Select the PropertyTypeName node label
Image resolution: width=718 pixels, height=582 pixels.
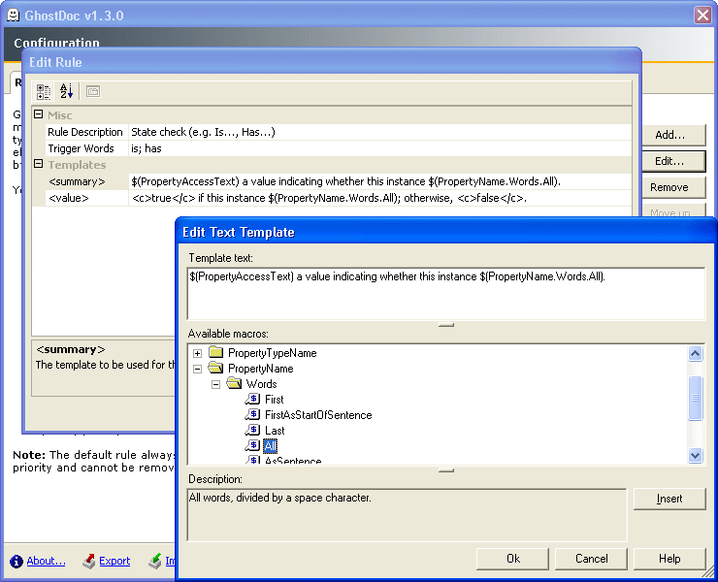pos(272,353)
